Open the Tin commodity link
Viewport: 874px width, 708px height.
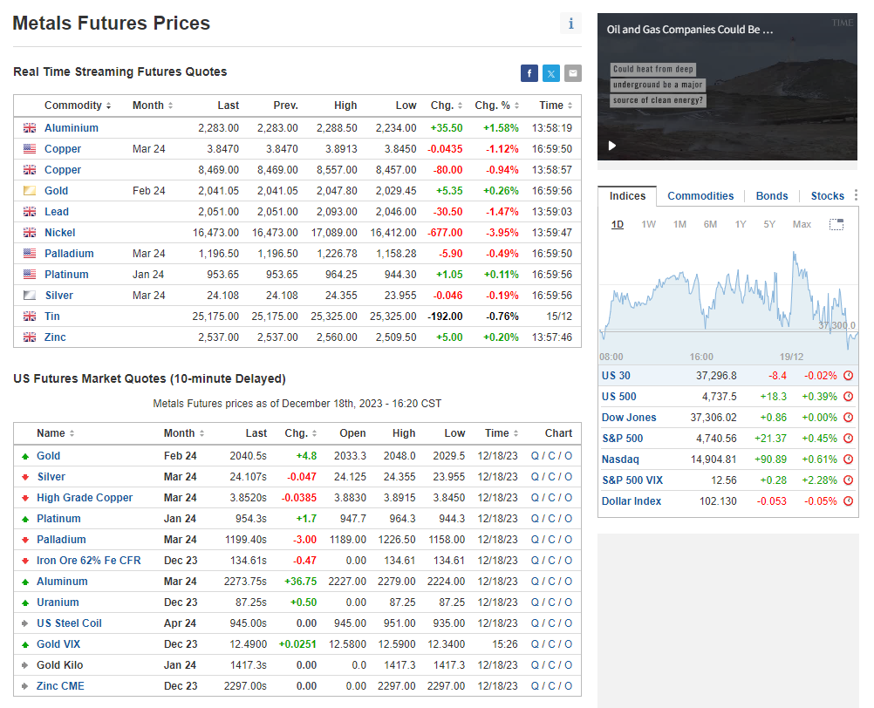[x=51, y=317]
